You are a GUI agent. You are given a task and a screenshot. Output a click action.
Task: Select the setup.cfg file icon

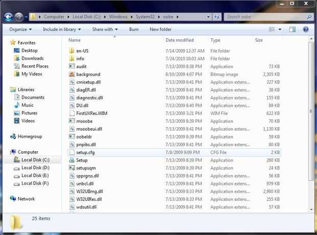tap(72, 152)
